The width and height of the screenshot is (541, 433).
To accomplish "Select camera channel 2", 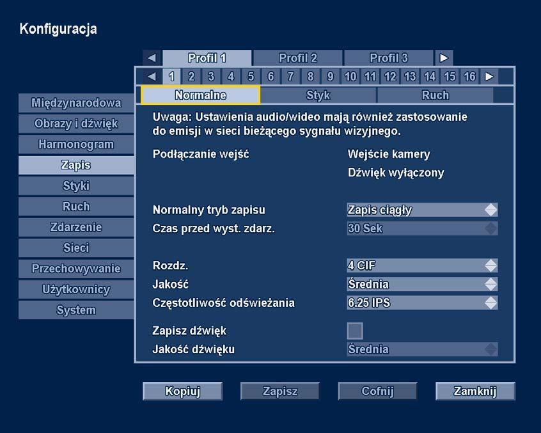I will (191, 77).
